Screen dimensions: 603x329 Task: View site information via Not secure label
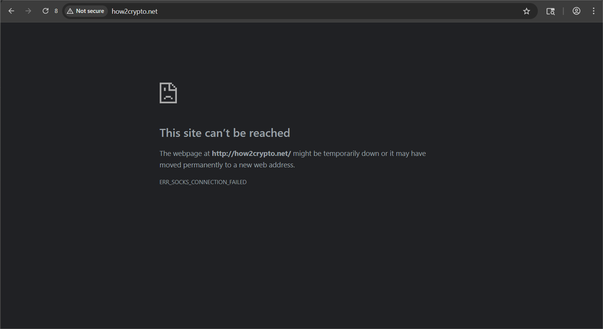click(90, 11)
